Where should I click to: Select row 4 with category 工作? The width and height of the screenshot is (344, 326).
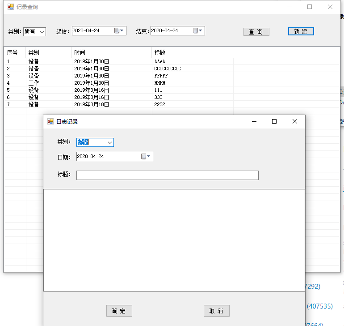click(x=172, y=83)
